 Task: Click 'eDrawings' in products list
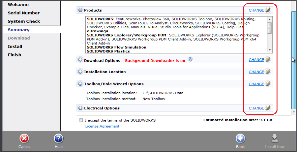tap(97, 31)
